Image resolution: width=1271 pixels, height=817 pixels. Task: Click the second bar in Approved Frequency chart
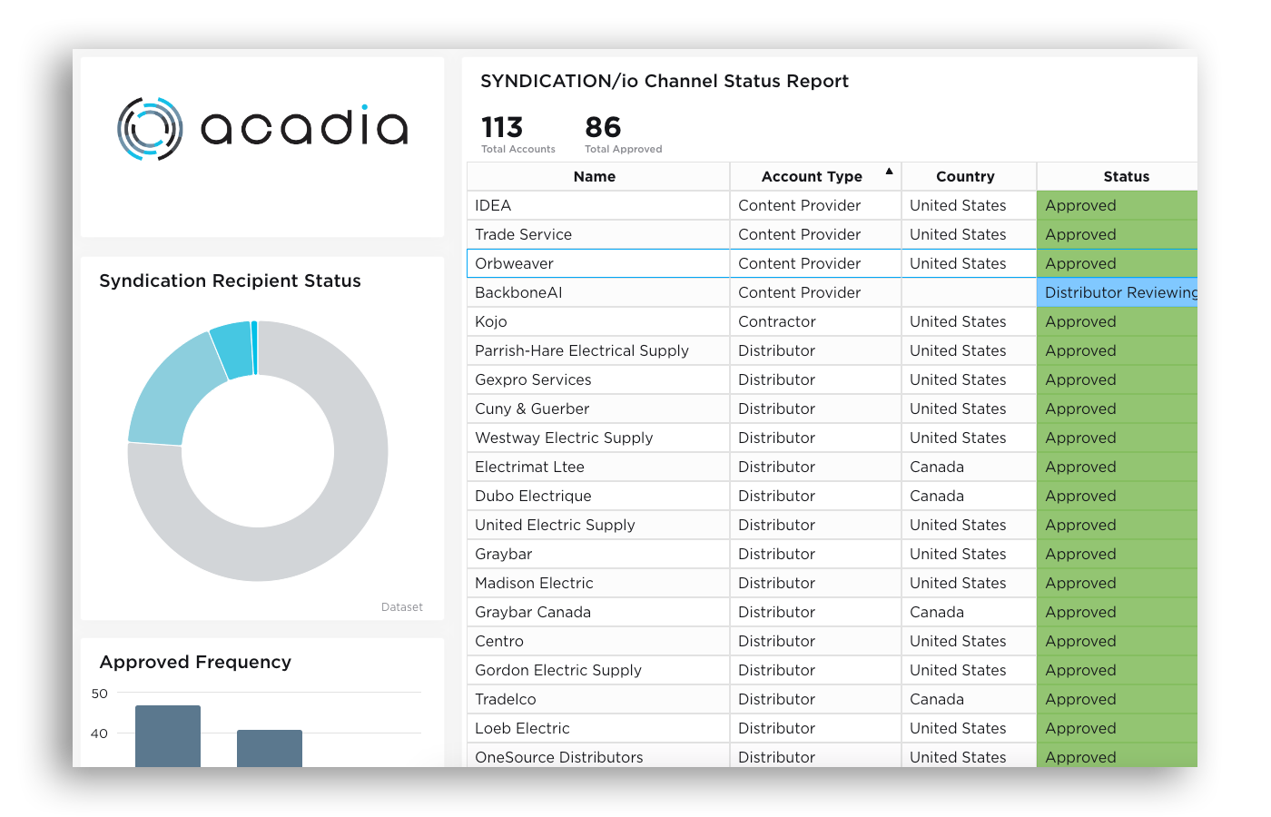pyautogui.click(x=269, y=747)
